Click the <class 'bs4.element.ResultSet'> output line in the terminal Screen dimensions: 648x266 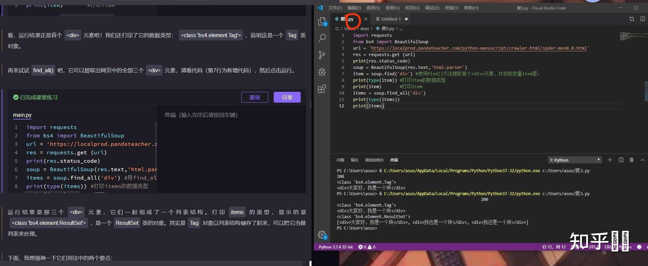pos(374,217)
